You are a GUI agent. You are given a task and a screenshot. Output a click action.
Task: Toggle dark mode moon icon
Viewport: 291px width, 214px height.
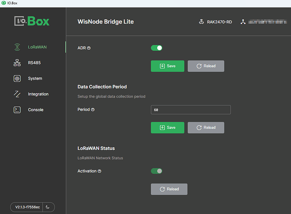(x=48, y=207)
